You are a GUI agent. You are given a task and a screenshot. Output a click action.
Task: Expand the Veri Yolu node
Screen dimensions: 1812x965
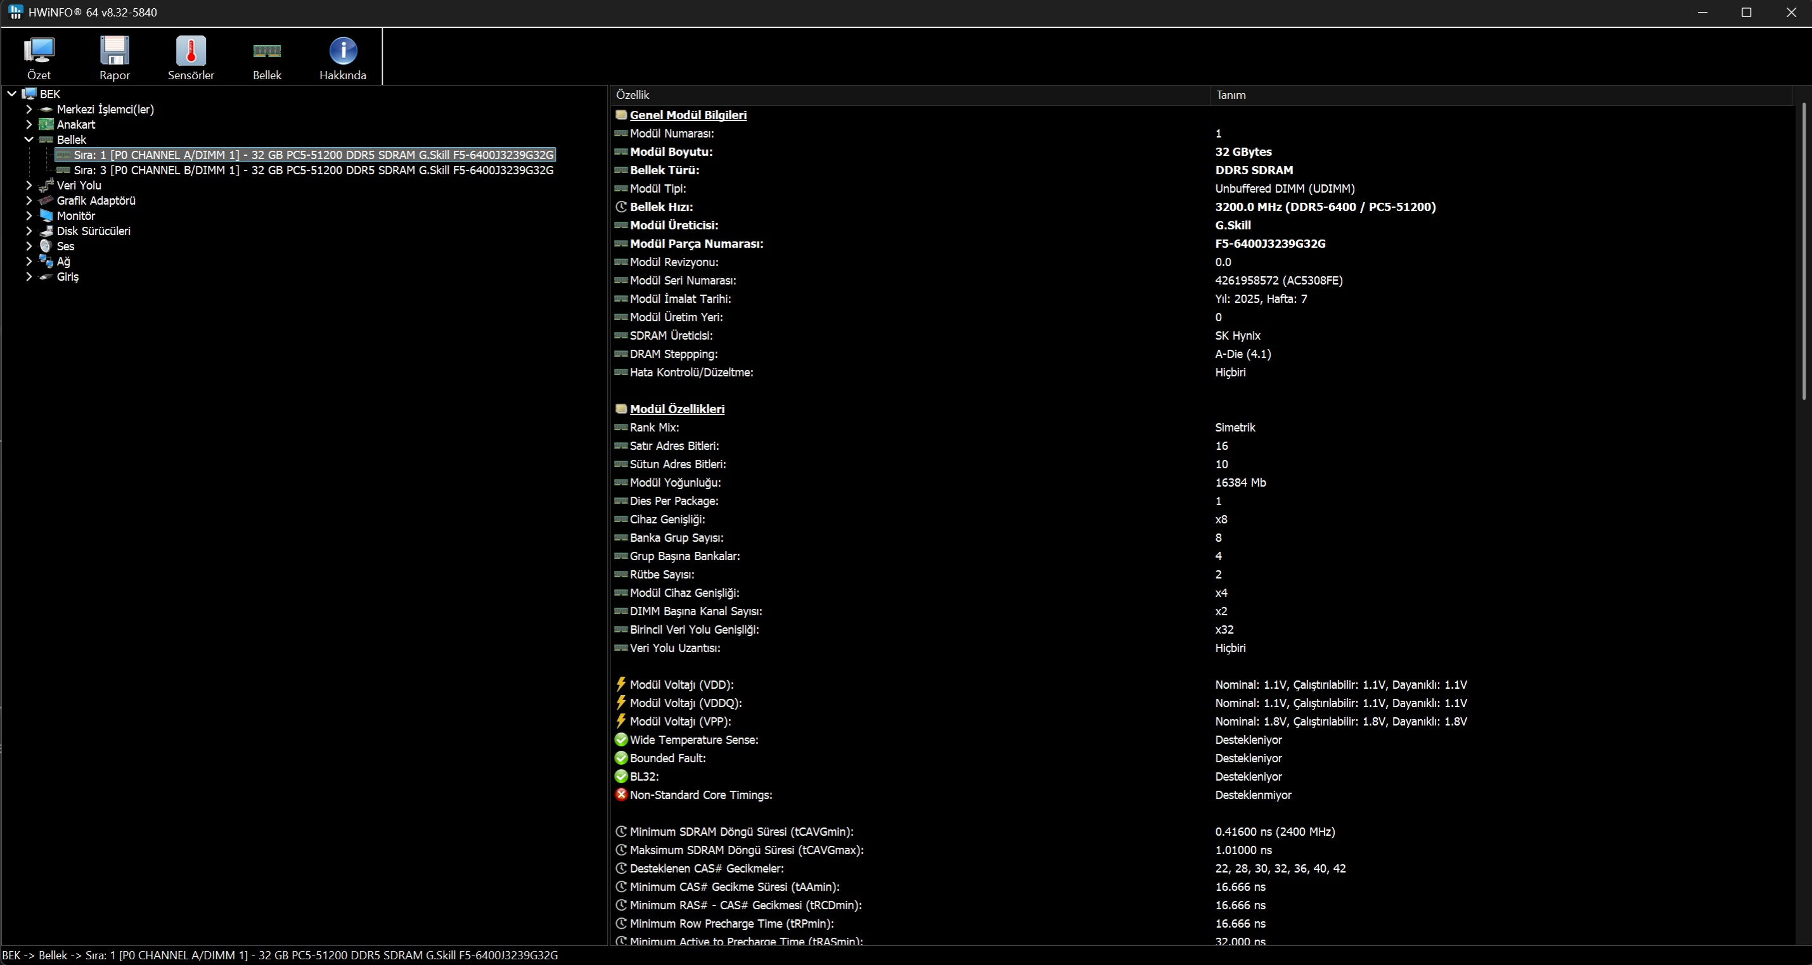point(29,186)
